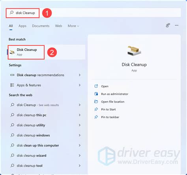The height and width of the screenshot is (175, 187).
Task: Click search icon beside 'disk Cleanup - See web results'
Action: 12,105
